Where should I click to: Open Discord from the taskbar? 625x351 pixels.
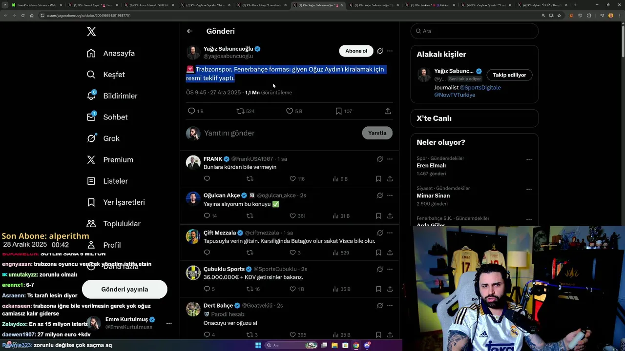367,345
